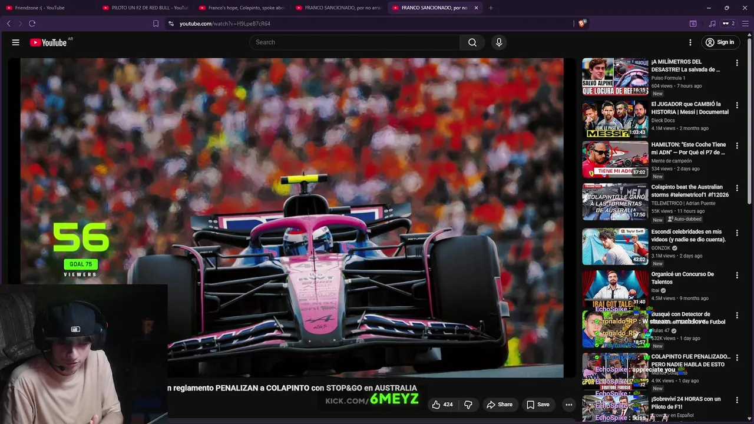This screenshot has width=754, height=424.
Task: Focus the YouTube search field
Action: pos(355,42)
